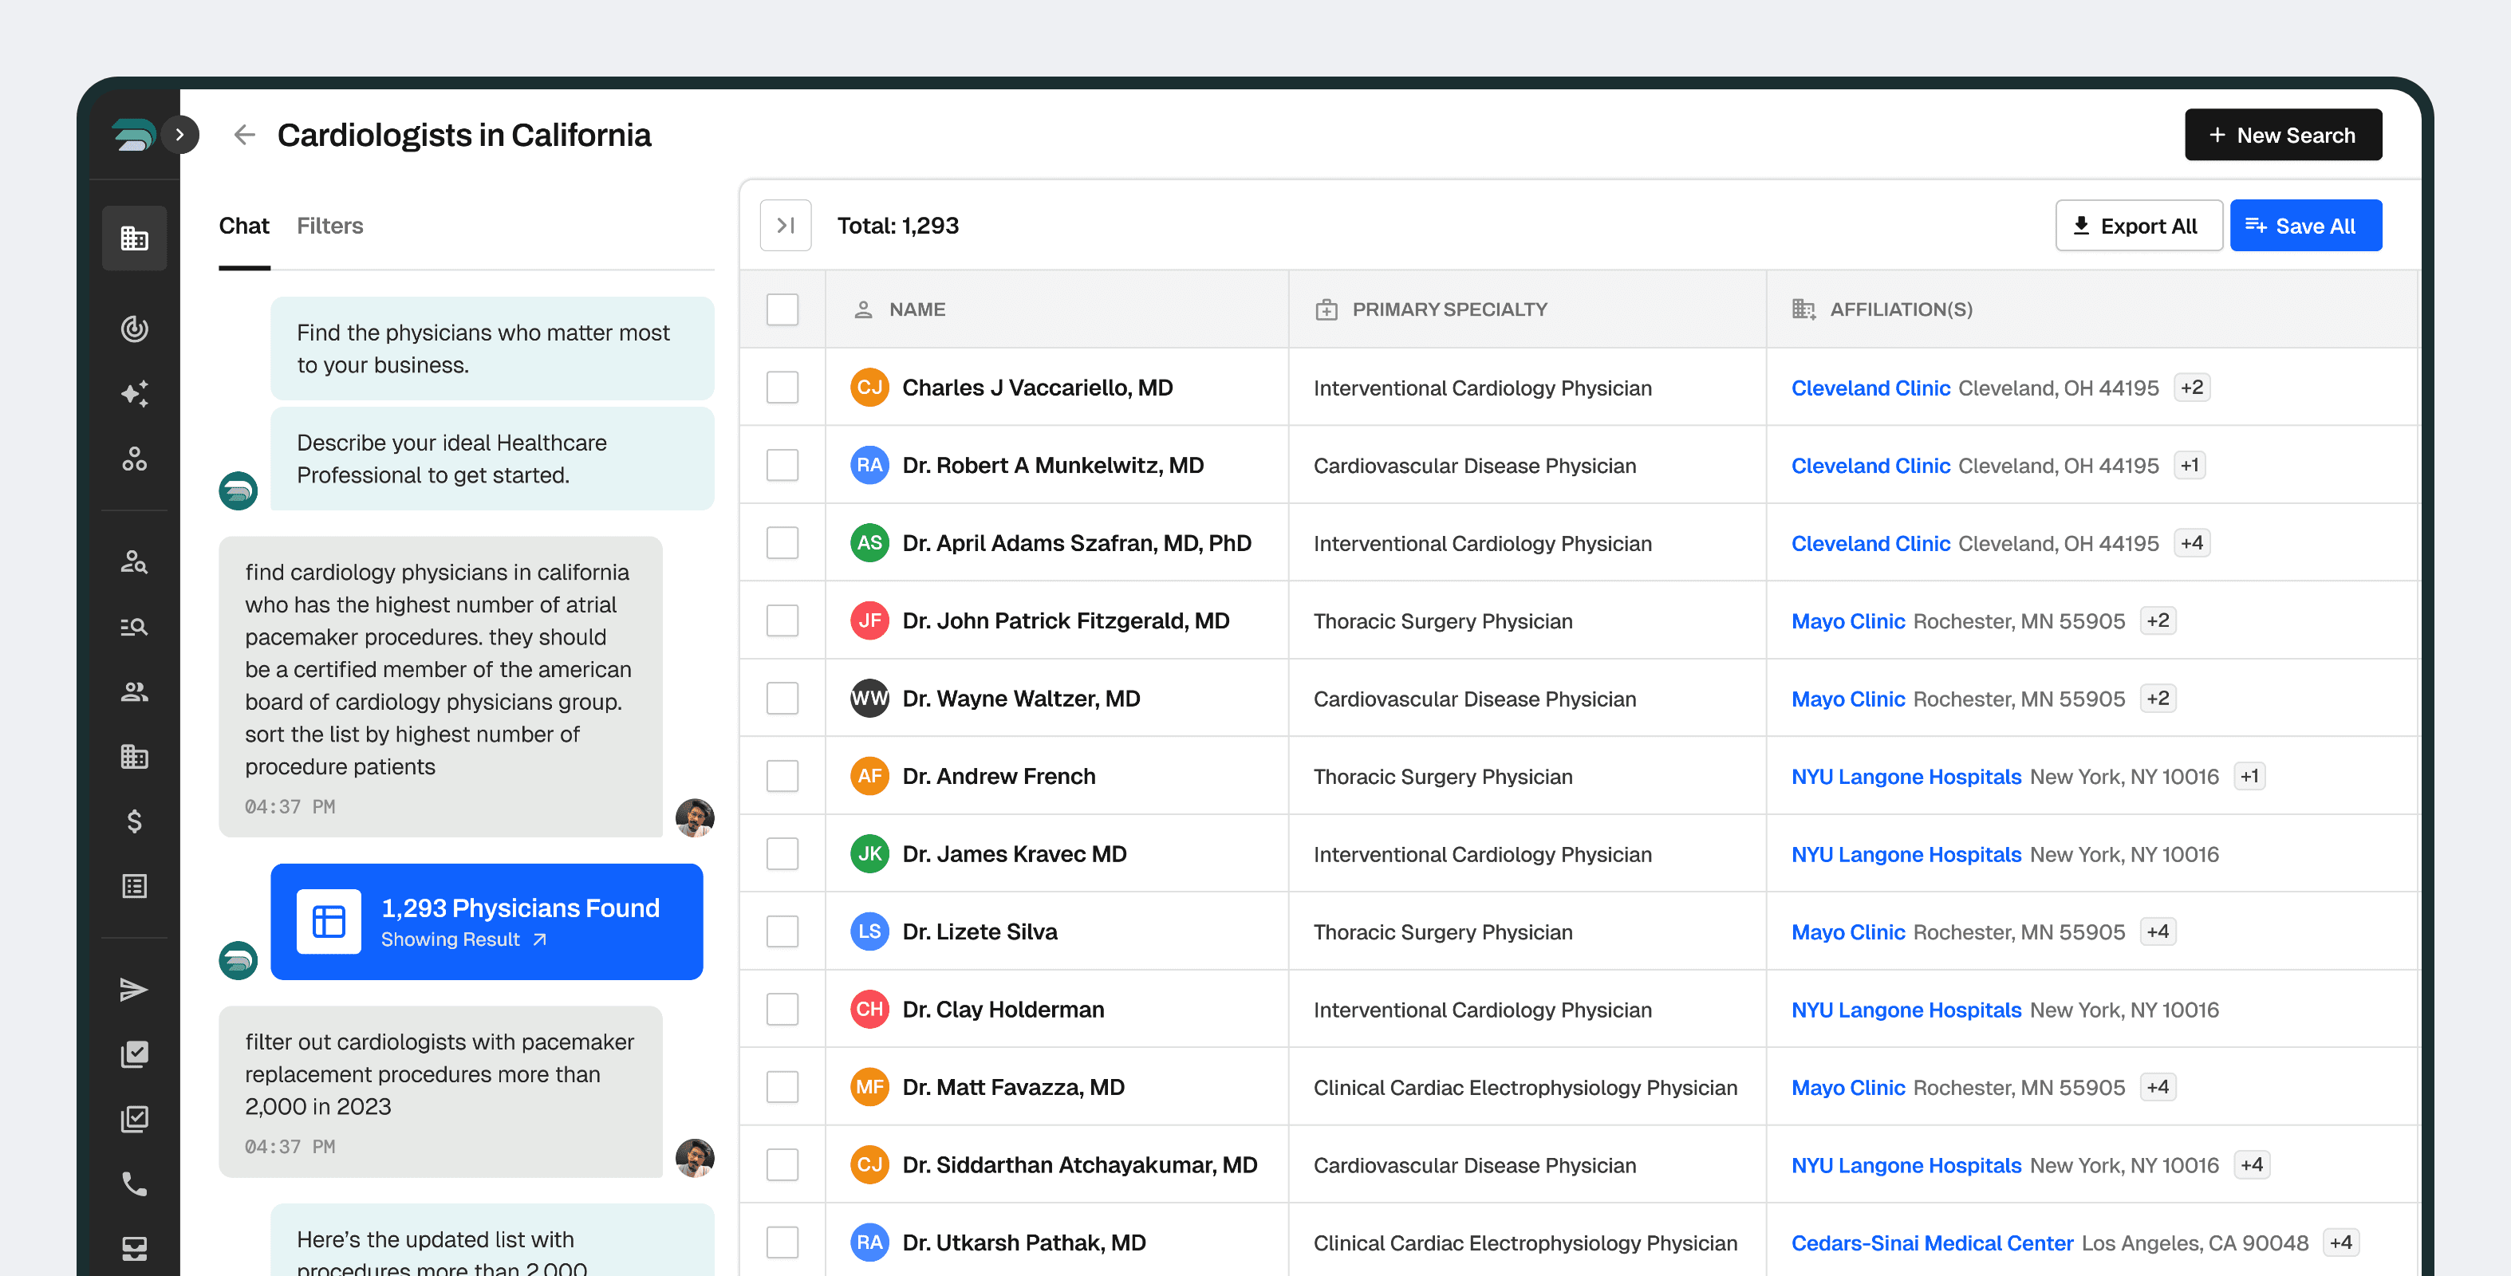
Task: Open Mayo Clinic link for Dr. John Patrick Fitzgerald
Action: (1847, 621)
